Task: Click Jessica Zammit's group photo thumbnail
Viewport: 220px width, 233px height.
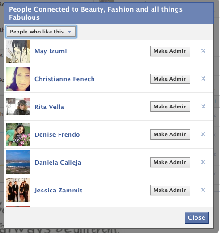Action: (18, 190)
